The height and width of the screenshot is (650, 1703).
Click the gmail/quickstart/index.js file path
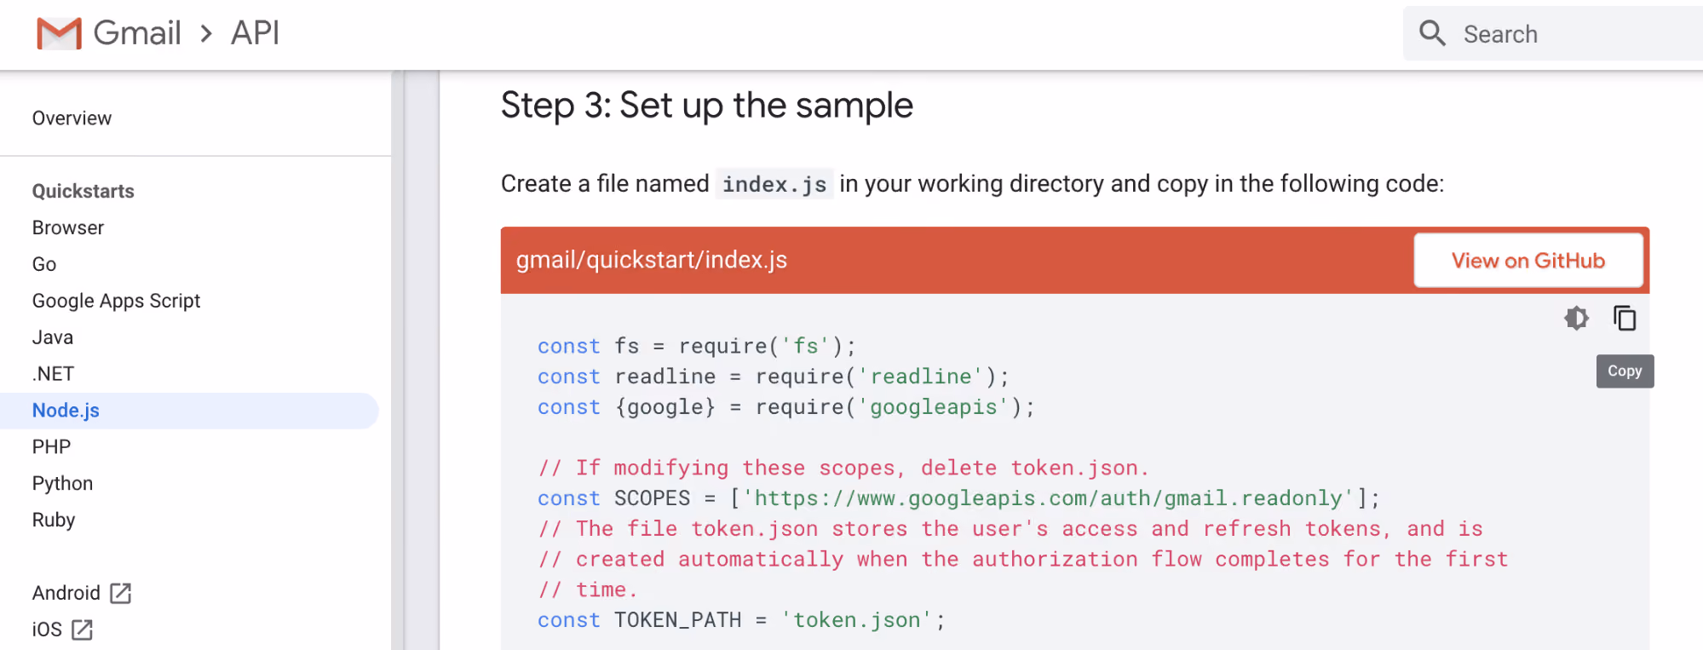tap(652, 260)
